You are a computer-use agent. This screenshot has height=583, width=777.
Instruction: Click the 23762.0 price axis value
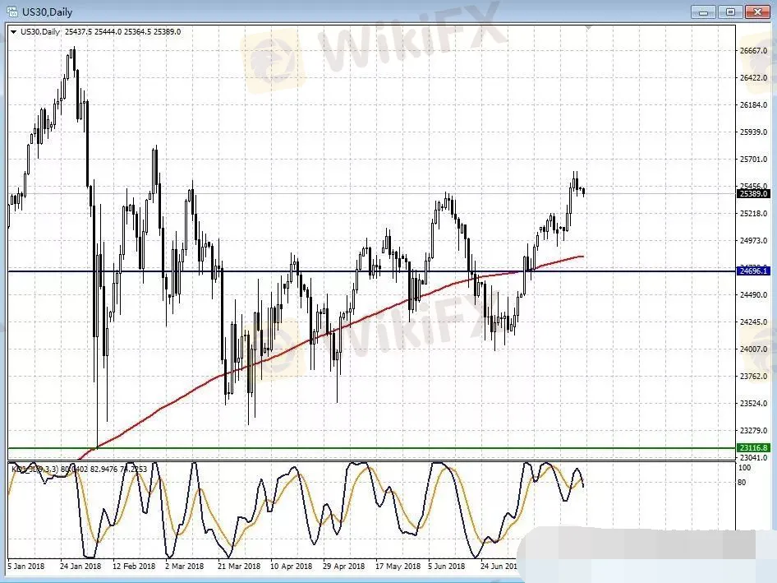753,376
